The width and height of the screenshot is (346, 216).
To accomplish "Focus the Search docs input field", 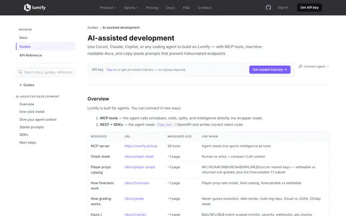I will [45, 72].
